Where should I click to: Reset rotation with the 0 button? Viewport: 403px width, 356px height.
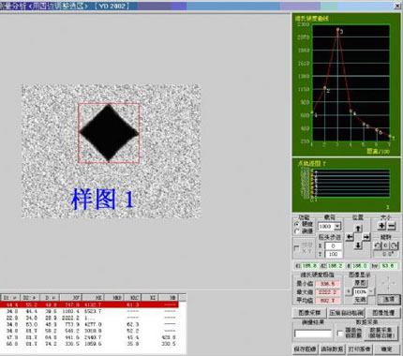coord(385,245)
